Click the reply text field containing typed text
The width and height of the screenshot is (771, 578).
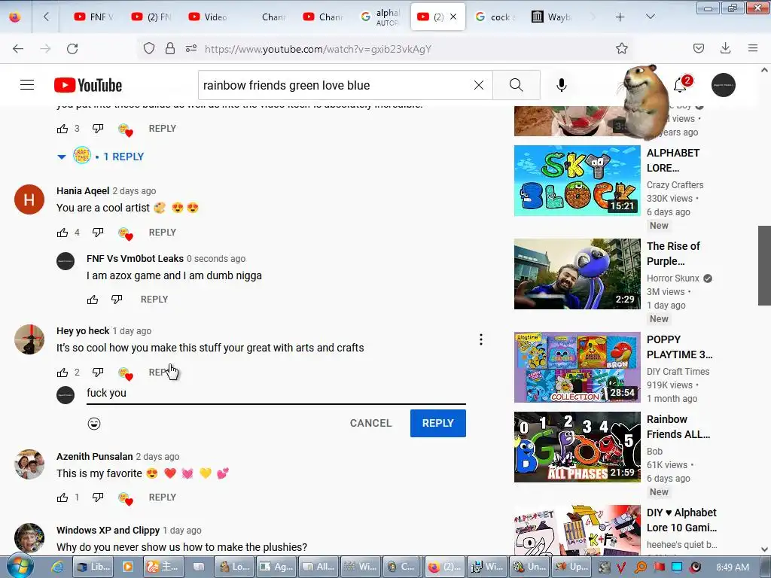coord(276,393)
